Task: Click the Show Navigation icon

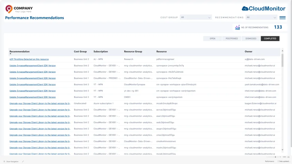Action: 4,161
